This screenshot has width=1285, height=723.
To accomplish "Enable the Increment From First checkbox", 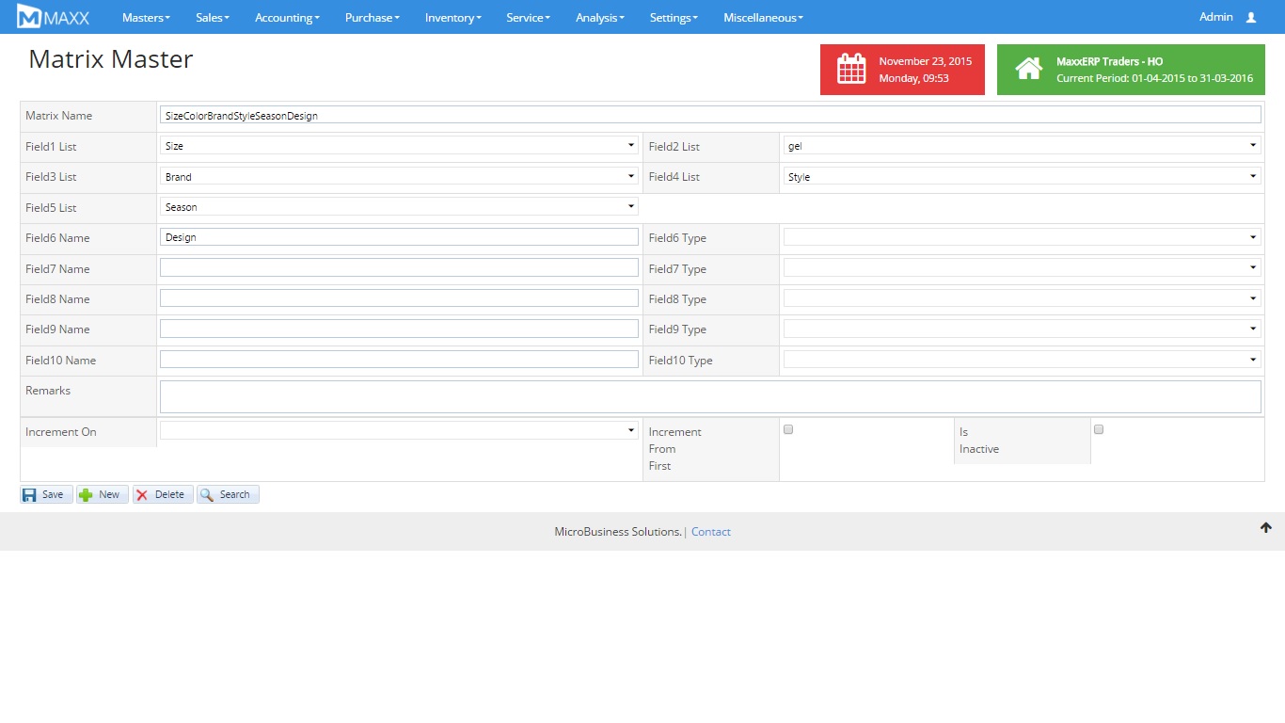I will pos(788,429).
